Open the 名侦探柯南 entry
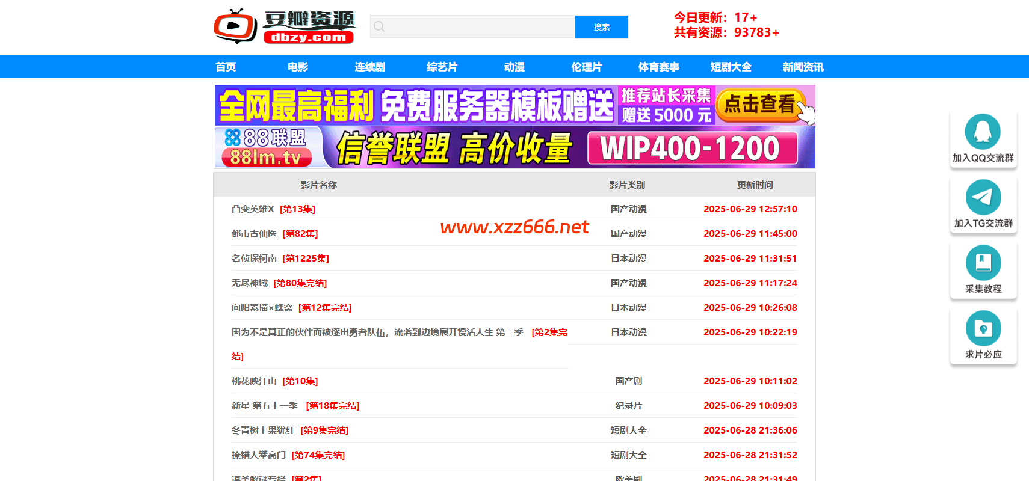The height and width of the screenshot is (481, 1029). click(254, 259)
